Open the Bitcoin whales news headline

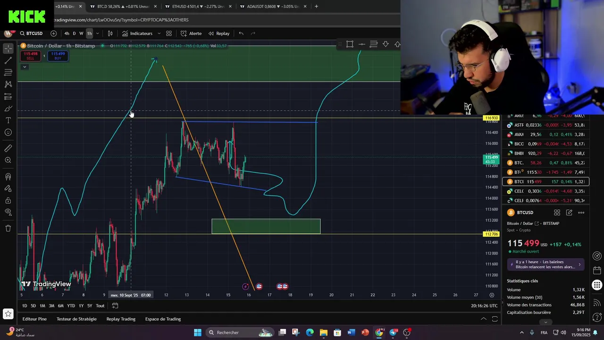(546, 264)
